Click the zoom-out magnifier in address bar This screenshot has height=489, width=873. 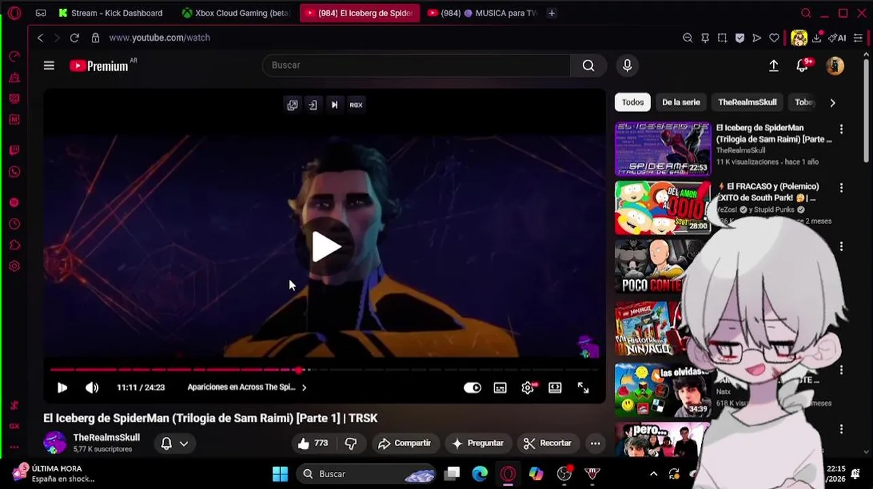pyautogui.click(x=687, y=38)
